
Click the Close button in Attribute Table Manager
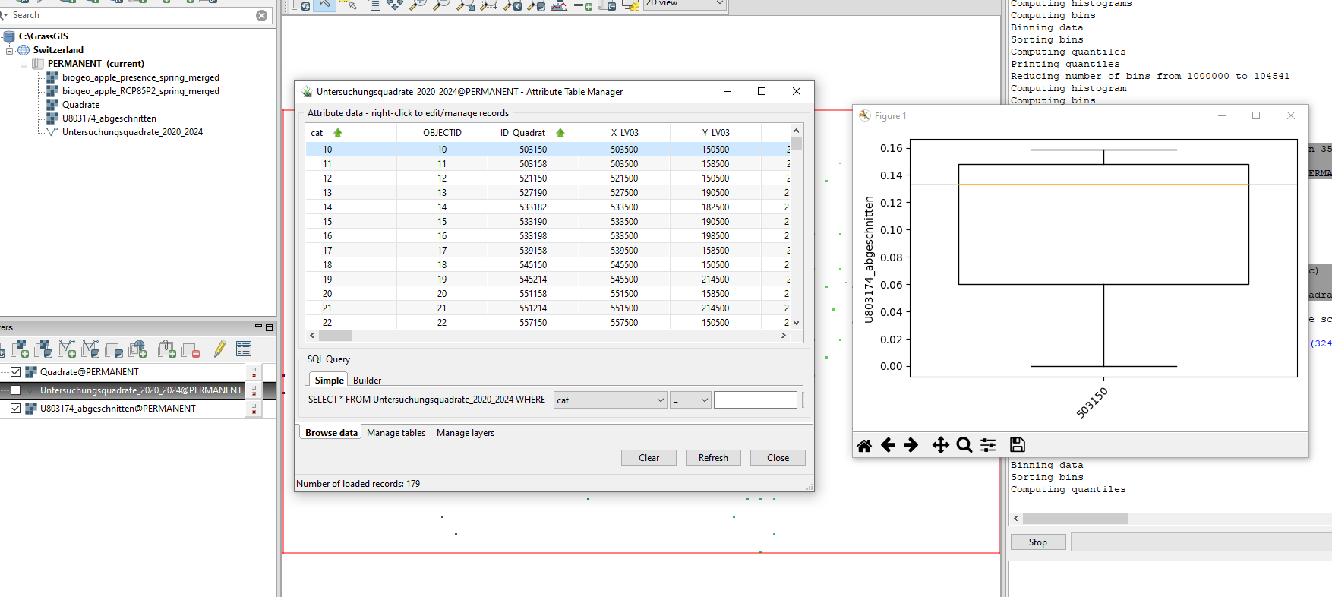(778, 458)
